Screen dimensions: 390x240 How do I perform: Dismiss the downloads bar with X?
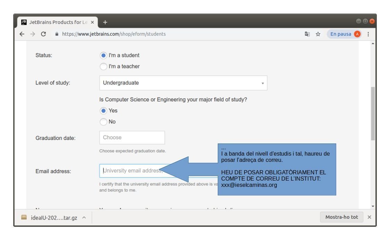(x=370, y=217)
